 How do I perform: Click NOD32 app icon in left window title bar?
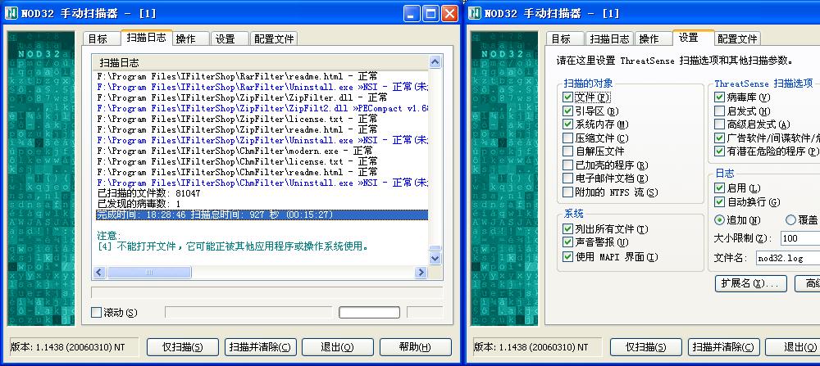tap(11, 13)
